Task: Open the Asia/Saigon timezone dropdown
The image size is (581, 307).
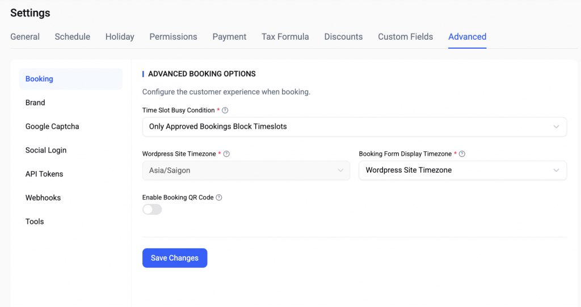Action: pos(246,170)
